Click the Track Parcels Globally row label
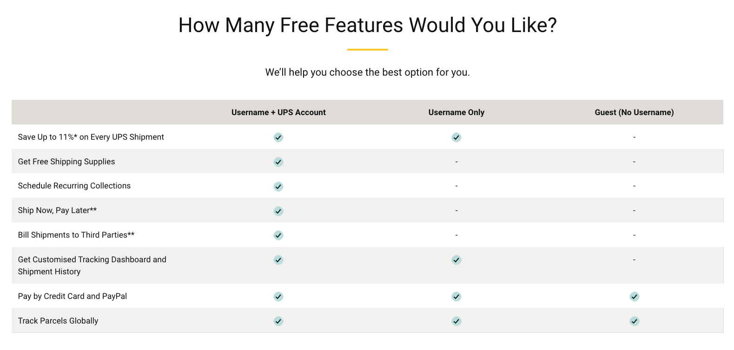This screenshot has width=734, height=350. click(58, 321)
